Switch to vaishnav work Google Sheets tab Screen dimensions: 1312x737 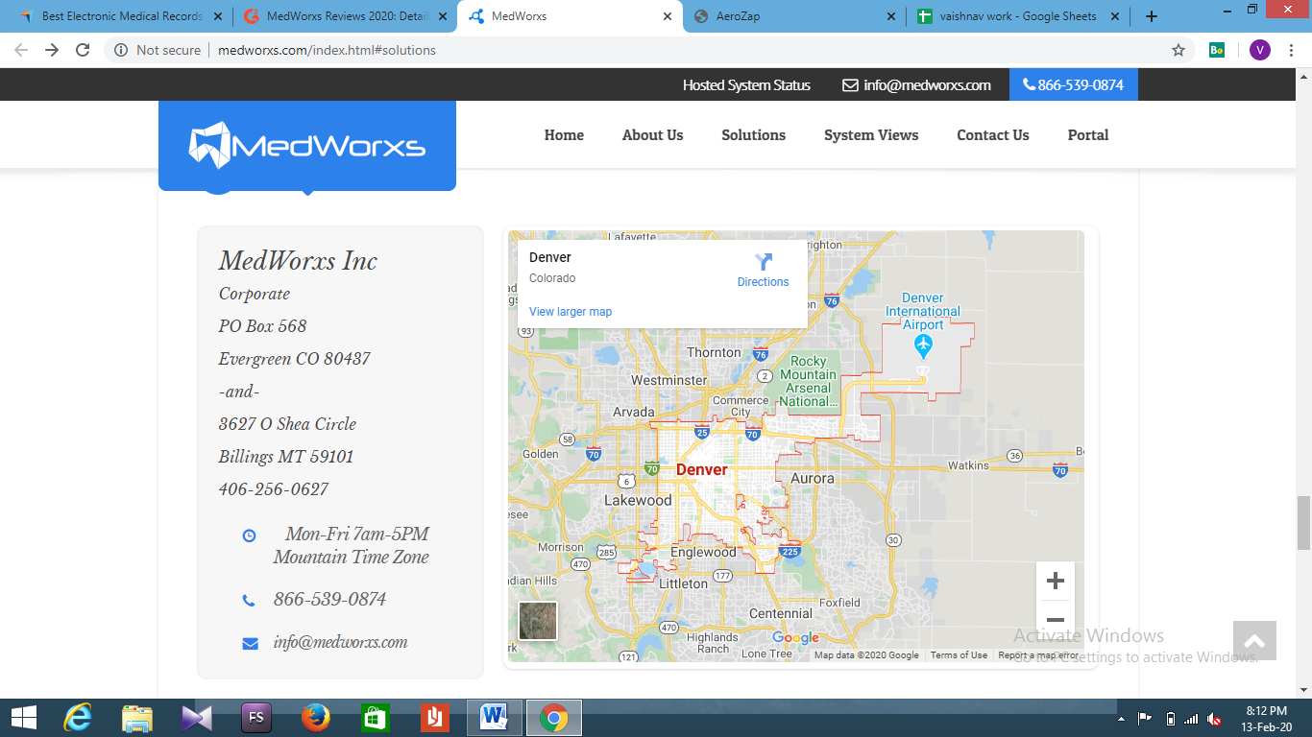tap(1019, 16)
